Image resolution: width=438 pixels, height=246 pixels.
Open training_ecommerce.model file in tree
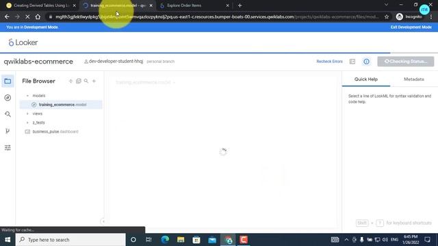tap(61, 105)
